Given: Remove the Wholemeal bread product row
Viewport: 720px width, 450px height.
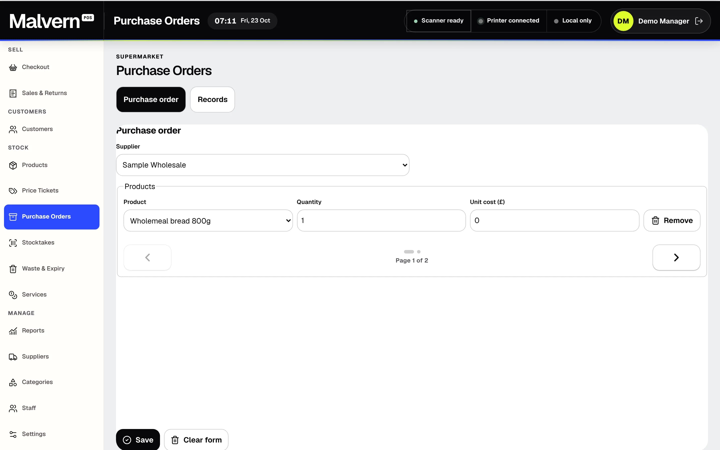Looking at the screenshot, I should (x=672, y=220).
